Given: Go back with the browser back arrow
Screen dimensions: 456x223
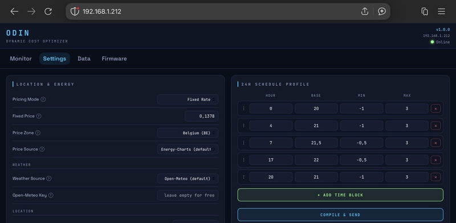Looking at the screenshot, I should click(14, 11).
